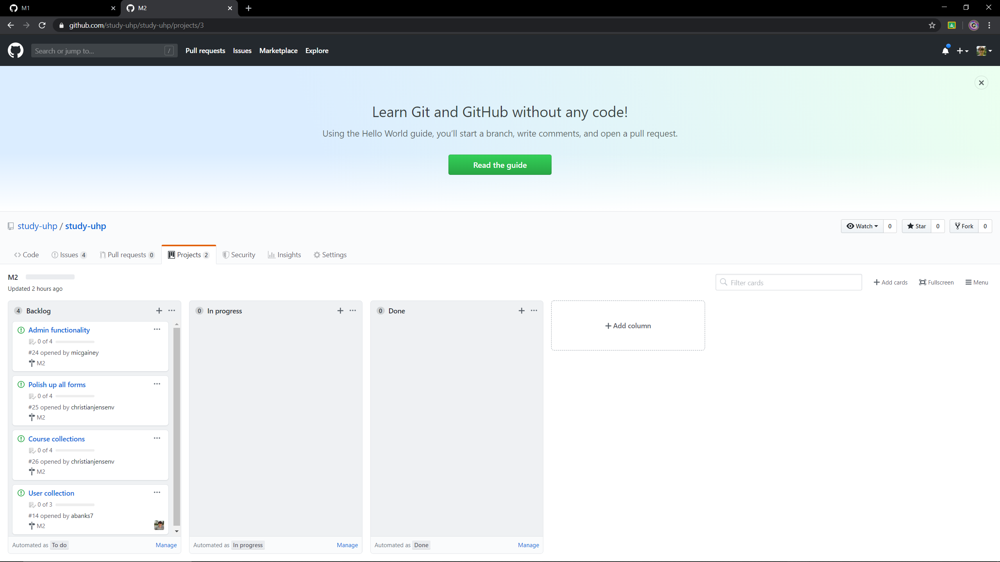1000x562 pixels.
Task: Open Done column options menu
Action: (x=534, y=311)
